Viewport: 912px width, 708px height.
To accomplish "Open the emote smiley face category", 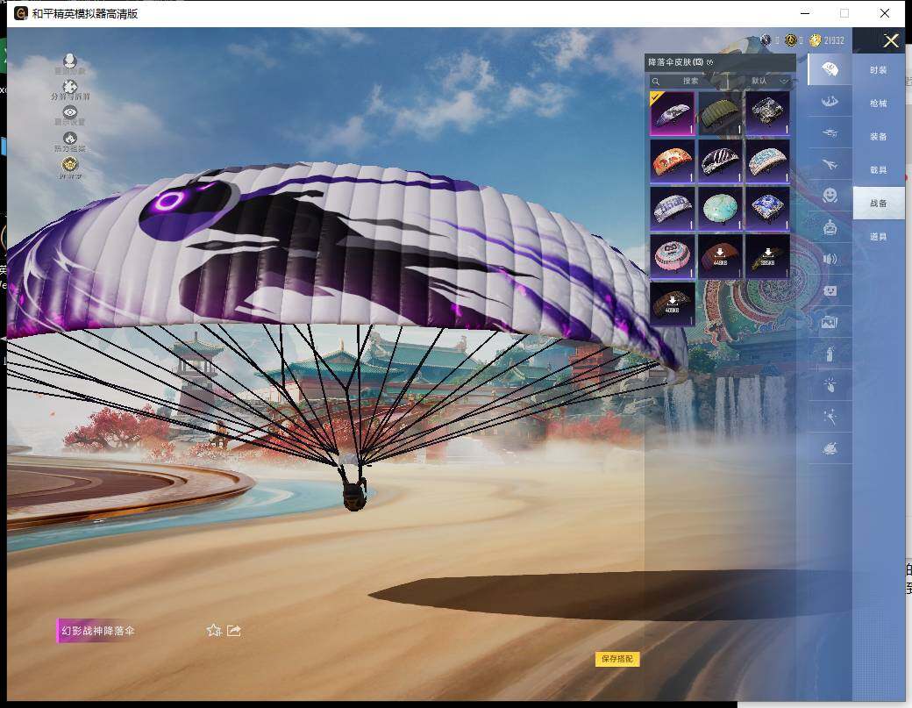I will pos(829,195).
